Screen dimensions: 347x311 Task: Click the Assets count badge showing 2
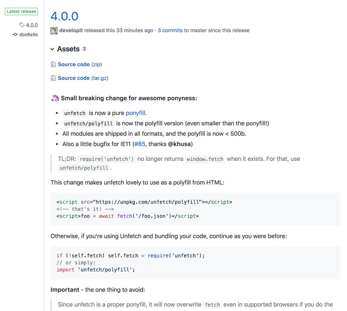(84, 49)
